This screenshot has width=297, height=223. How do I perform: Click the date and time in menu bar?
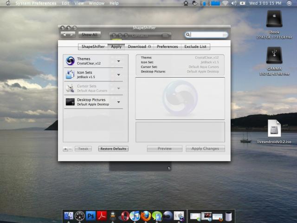pyautogui.click(x=265, y=3)
